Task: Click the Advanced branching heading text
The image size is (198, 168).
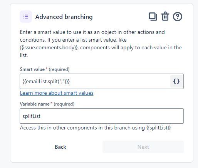Action: point(64,17)
